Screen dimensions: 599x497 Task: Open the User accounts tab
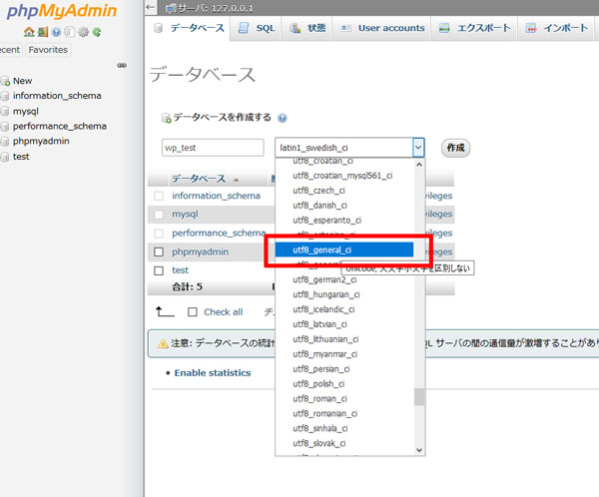(382, 28)
